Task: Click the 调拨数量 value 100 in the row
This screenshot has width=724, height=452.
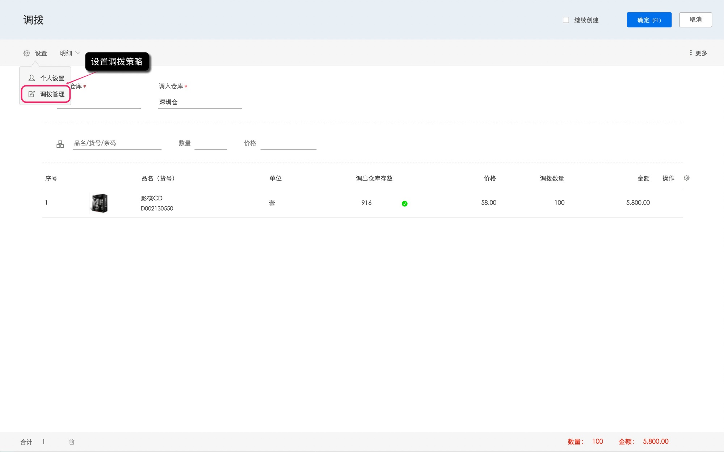Action: pos(559,203)
